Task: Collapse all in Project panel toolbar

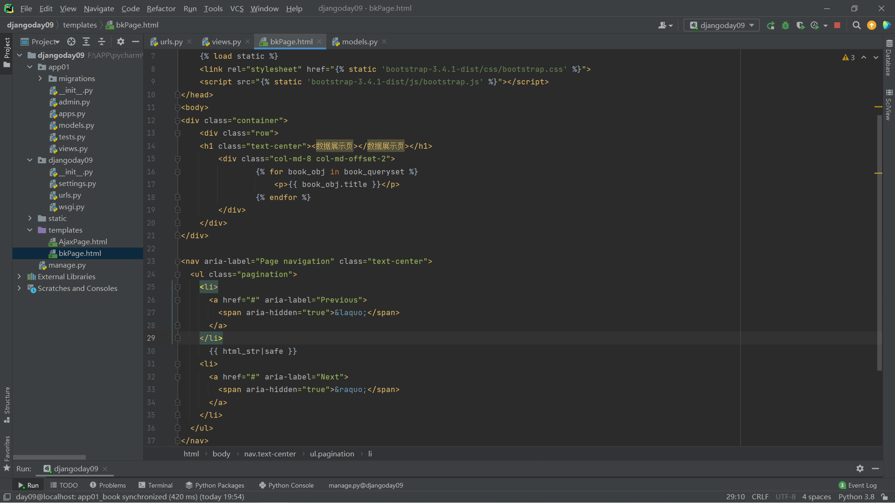Action: 102,42
